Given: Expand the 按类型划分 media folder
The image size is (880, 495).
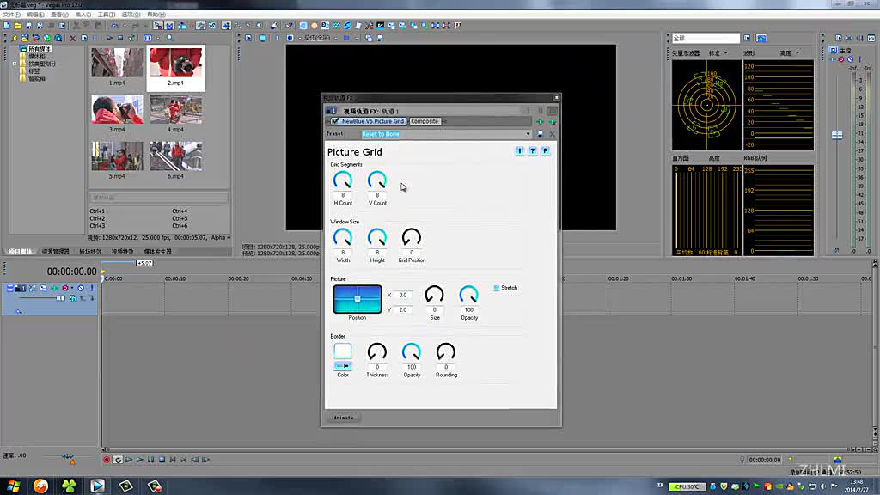Looking at the screenshot, I should [x=15, y=64].
